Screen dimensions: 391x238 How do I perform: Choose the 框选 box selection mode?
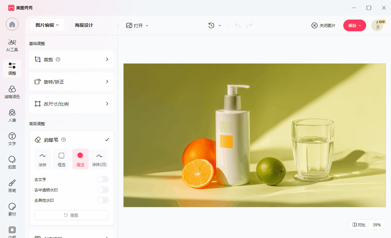click(61, 159)
